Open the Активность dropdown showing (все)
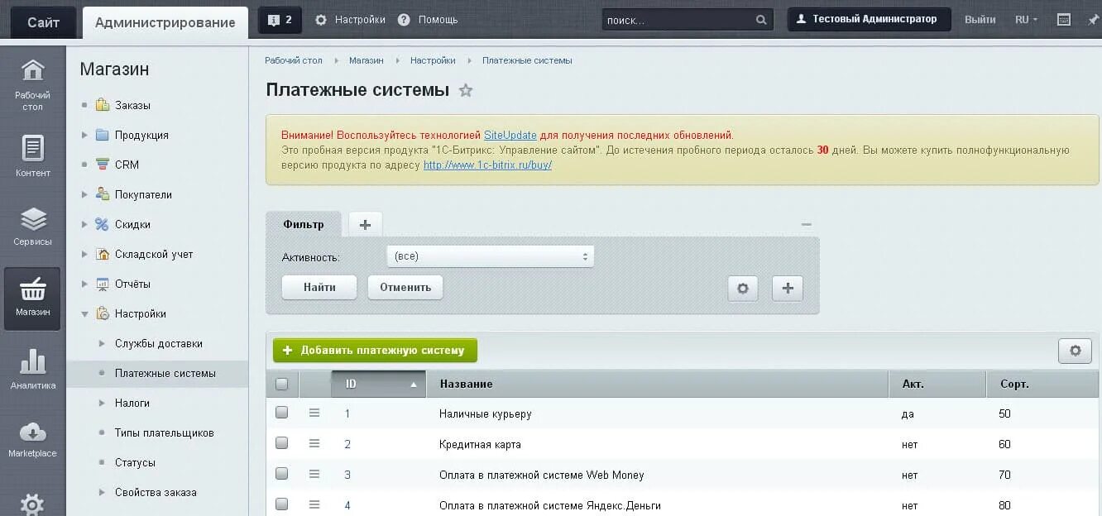 (x=490, y=256)
